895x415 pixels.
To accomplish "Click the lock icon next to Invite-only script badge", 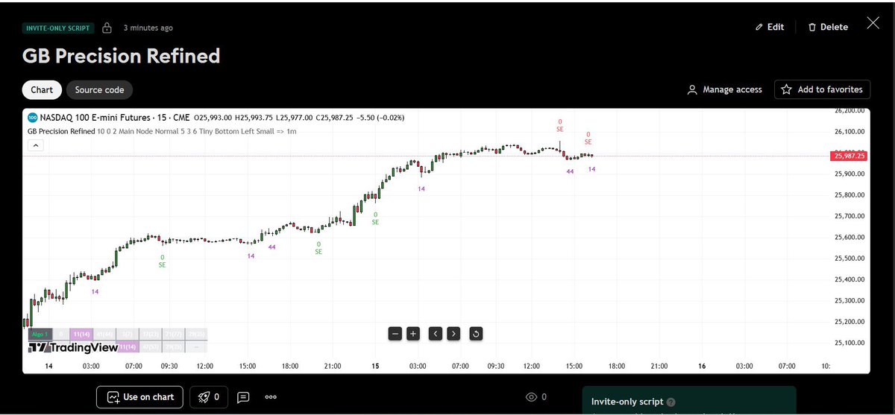I will click(x=107, y=28).
